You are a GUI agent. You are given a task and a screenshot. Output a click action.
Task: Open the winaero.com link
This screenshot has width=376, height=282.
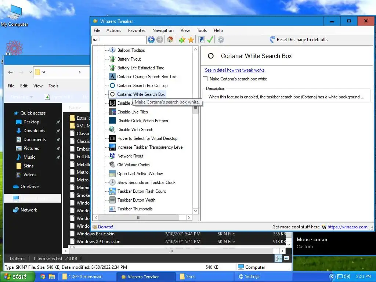(x=347, y=227)
